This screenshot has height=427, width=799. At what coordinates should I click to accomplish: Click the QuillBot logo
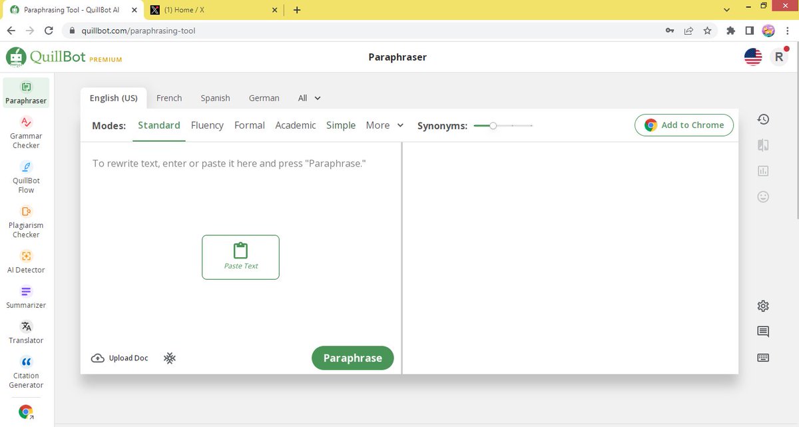tap(47, 57)
